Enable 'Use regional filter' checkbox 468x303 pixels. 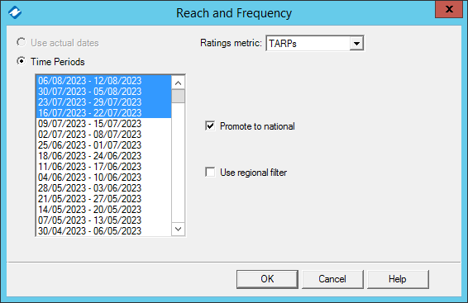click(210, 173)
